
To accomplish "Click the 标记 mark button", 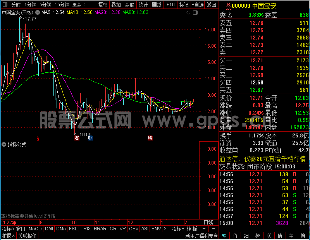I will tap(184, 5).
